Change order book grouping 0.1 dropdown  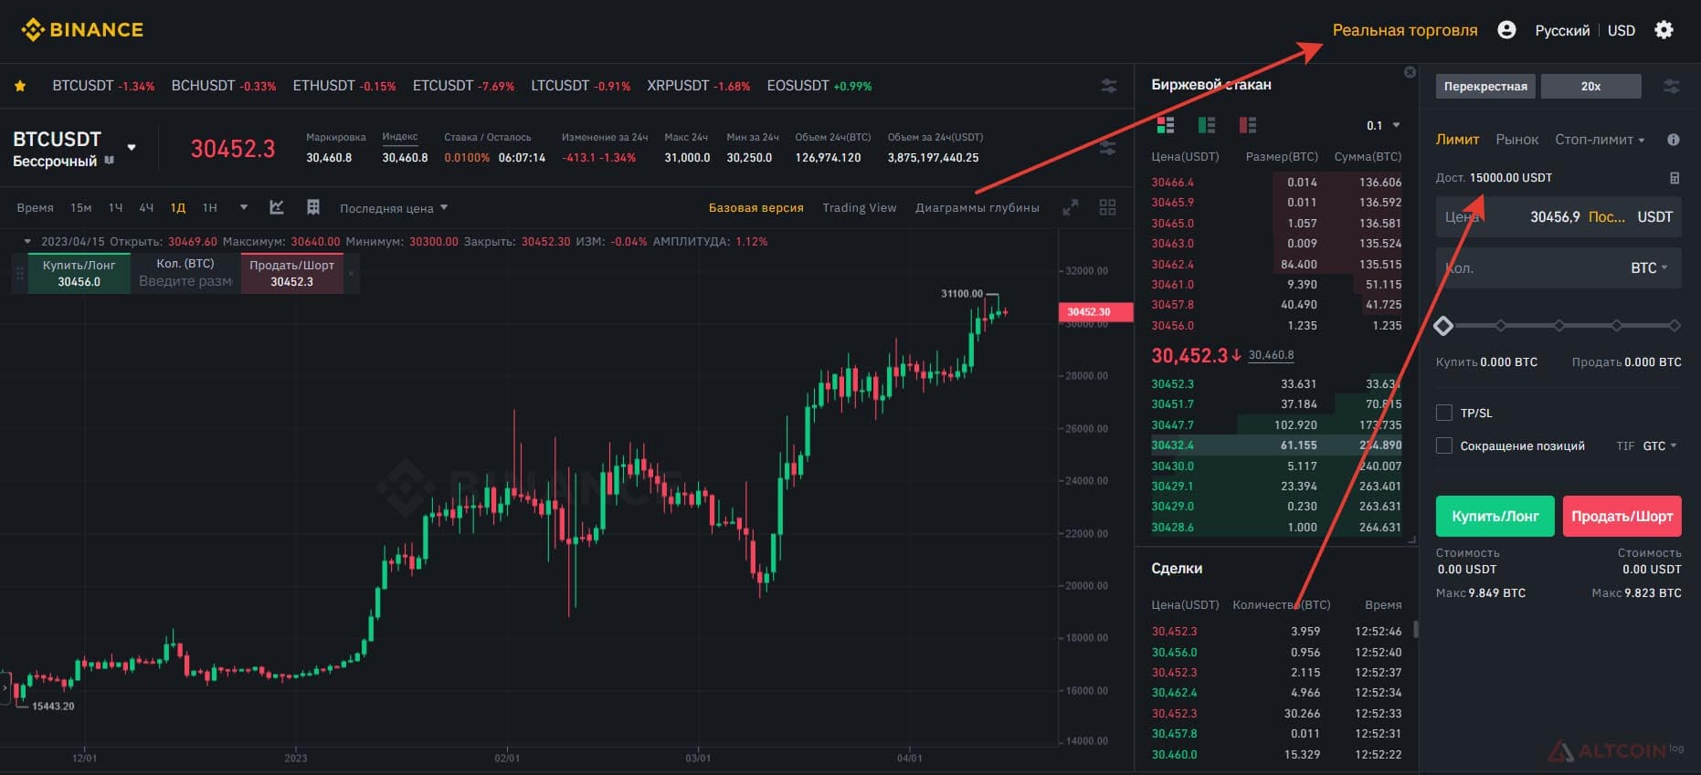coord(1383,125)
